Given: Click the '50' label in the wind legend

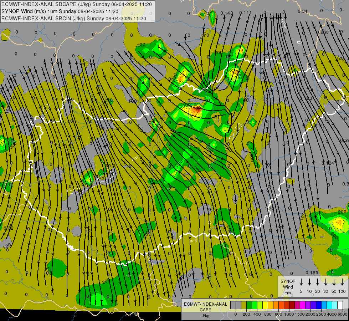Looking at the screenshot, I should (334, 291).
